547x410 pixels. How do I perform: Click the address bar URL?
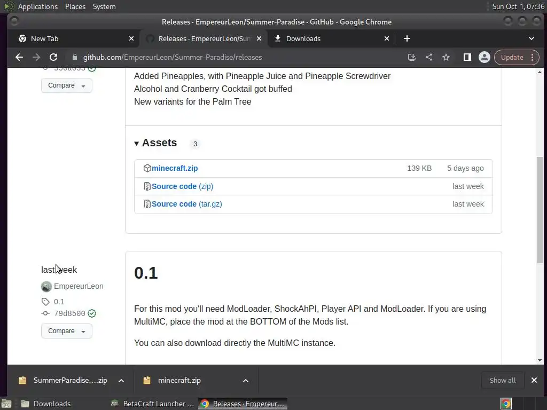tap(173, 57)
